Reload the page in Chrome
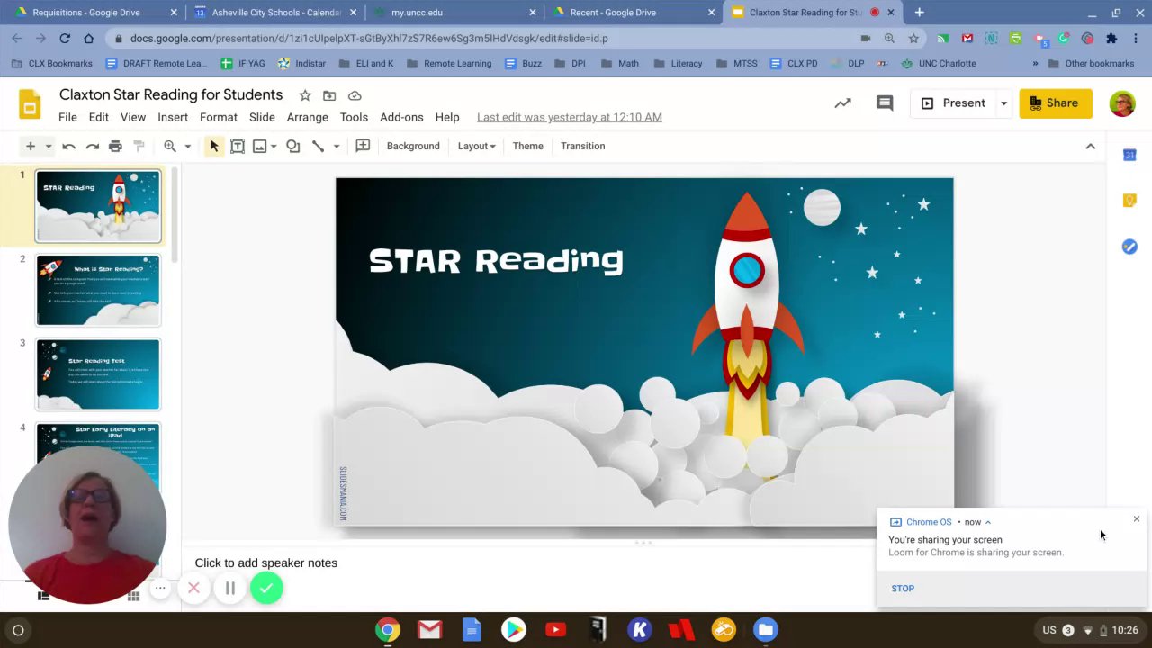The image size is (1152, 648). pyautogui.click(x=65, y=39)
